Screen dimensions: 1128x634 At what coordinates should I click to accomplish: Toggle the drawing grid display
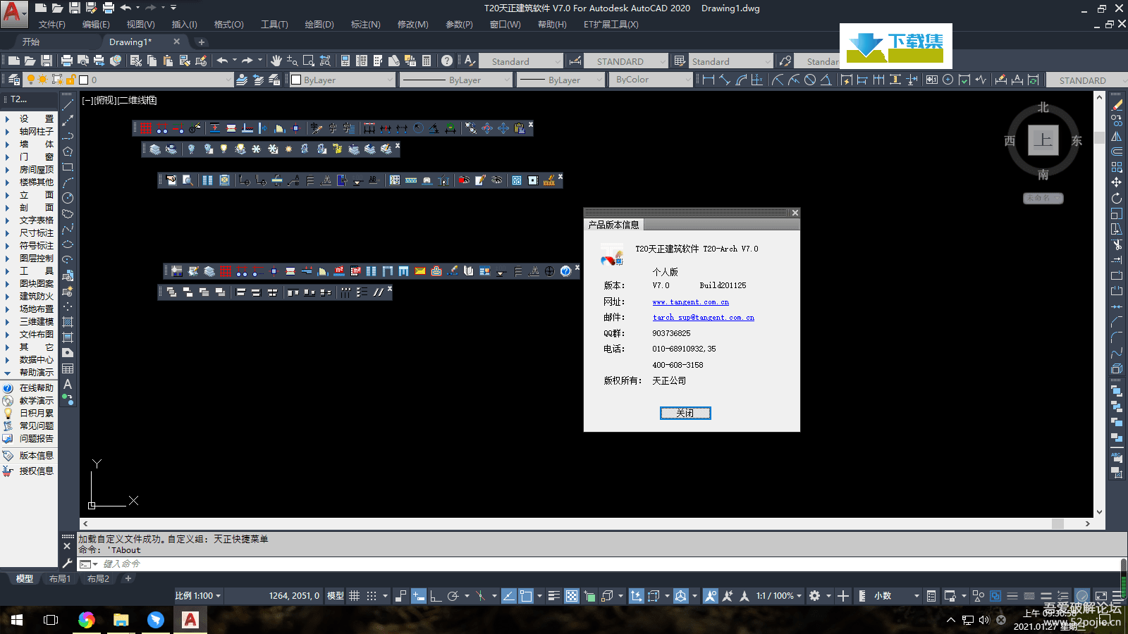pyautogui.click(x=355, y=596)
